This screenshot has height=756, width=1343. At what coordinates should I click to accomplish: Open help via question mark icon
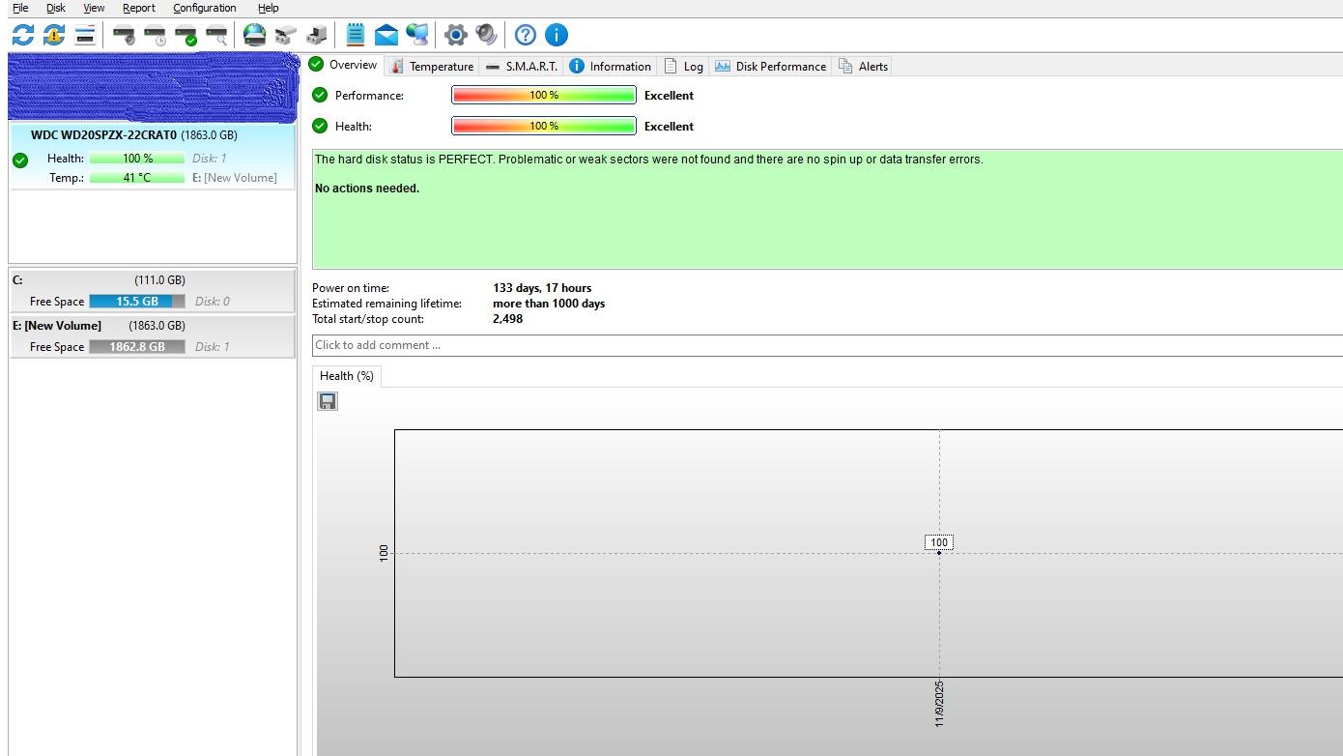(525, 35)
